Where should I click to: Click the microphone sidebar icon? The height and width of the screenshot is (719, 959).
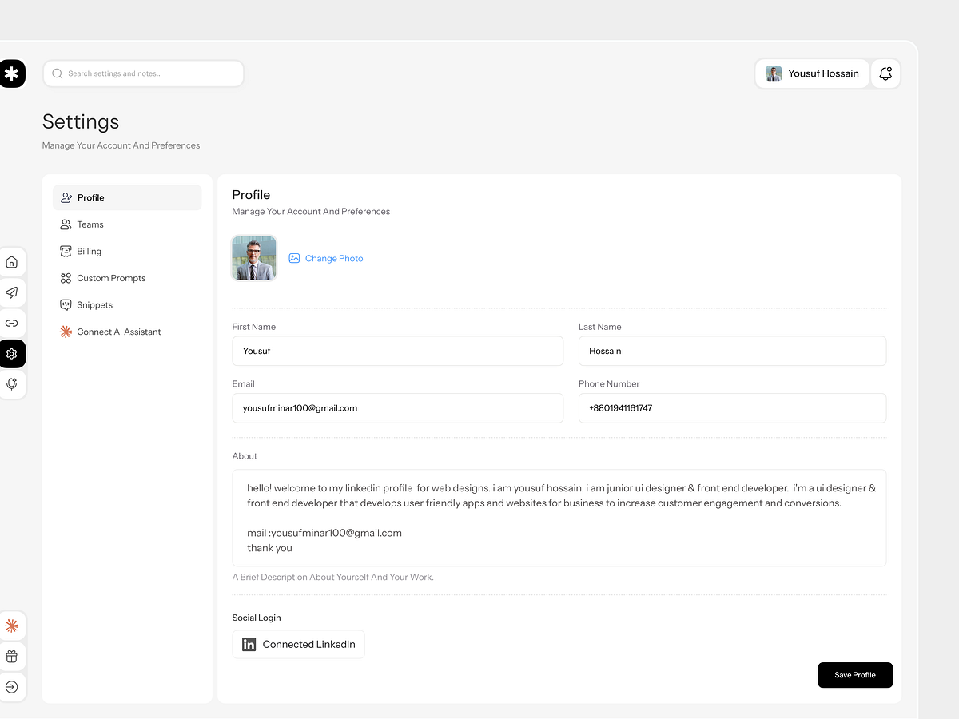point(12,384)
